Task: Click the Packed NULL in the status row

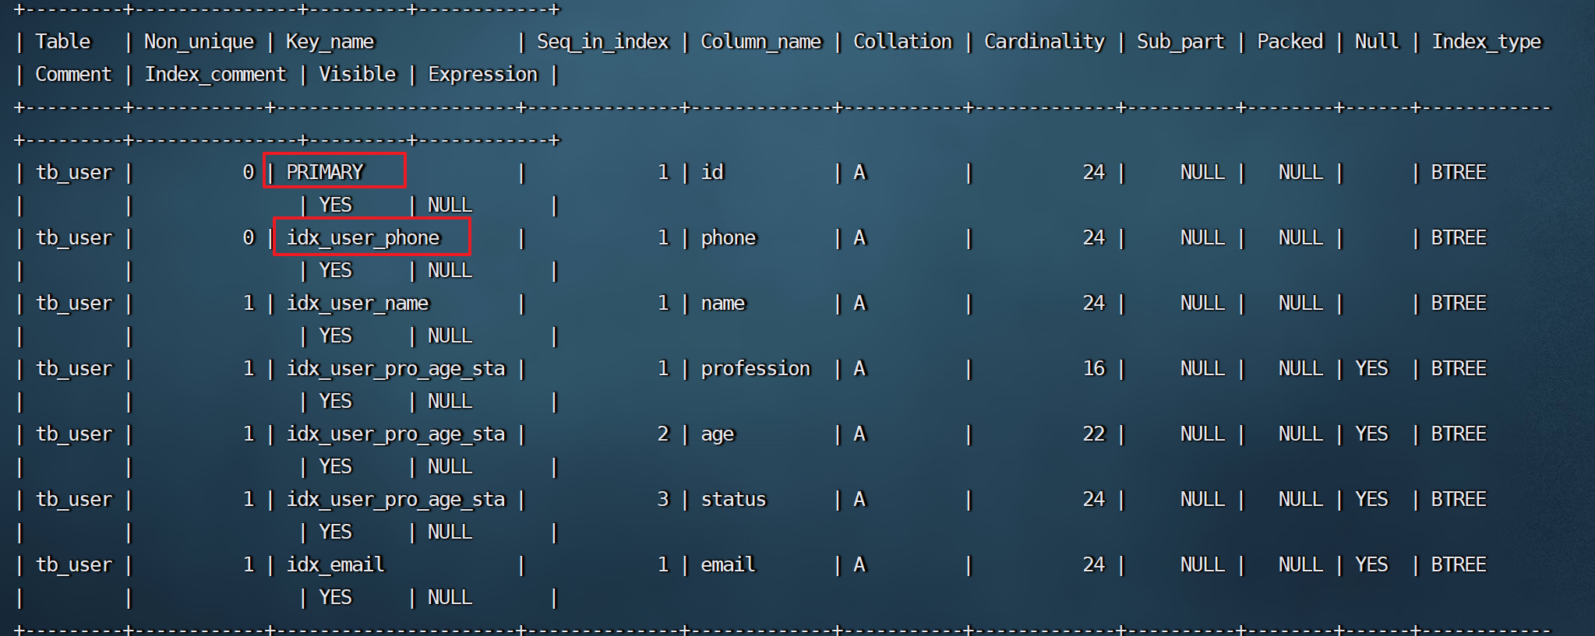Action: click(1300, 499)
